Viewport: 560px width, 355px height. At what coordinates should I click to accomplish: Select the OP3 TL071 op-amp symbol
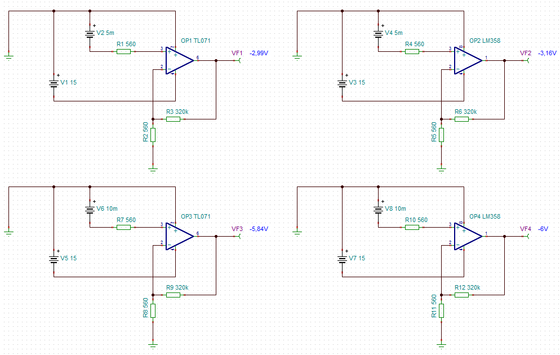click(180, 237)
